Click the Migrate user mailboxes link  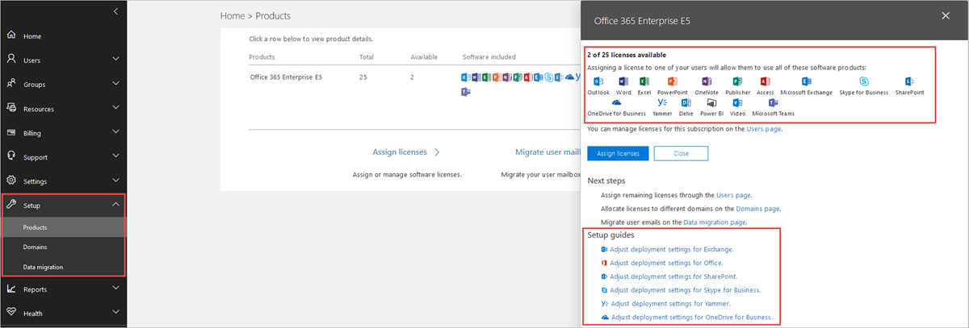tap(547, 152)
